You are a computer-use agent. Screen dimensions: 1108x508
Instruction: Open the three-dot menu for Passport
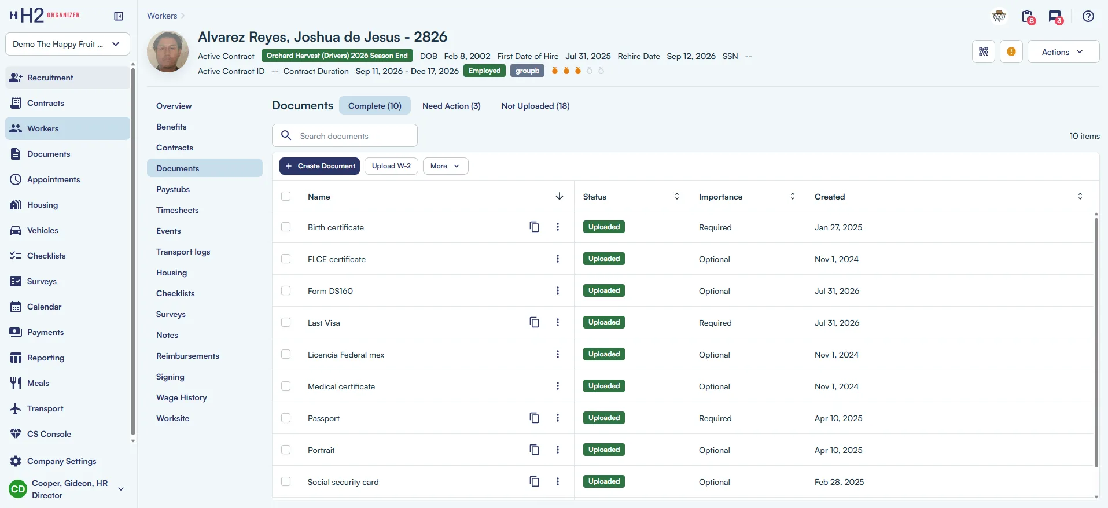tap(557, 418)
